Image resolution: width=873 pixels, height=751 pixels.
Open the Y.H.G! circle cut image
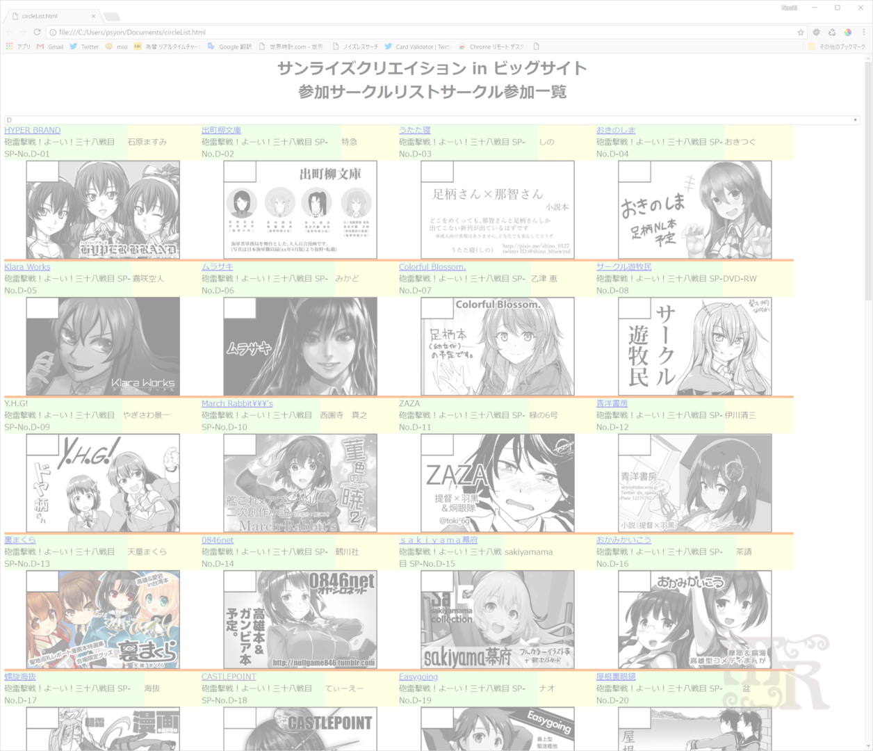point(103,483)
